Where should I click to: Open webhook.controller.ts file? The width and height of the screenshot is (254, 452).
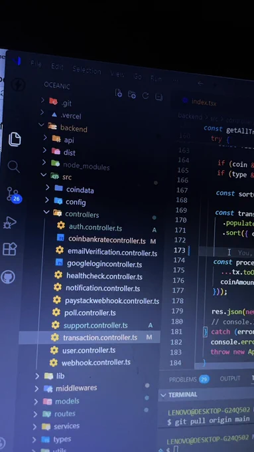(x=96, y=362)
